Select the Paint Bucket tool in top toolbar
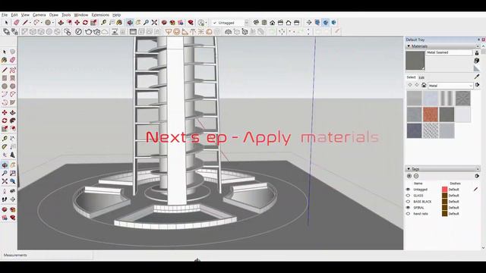 [x=119, y=23]
